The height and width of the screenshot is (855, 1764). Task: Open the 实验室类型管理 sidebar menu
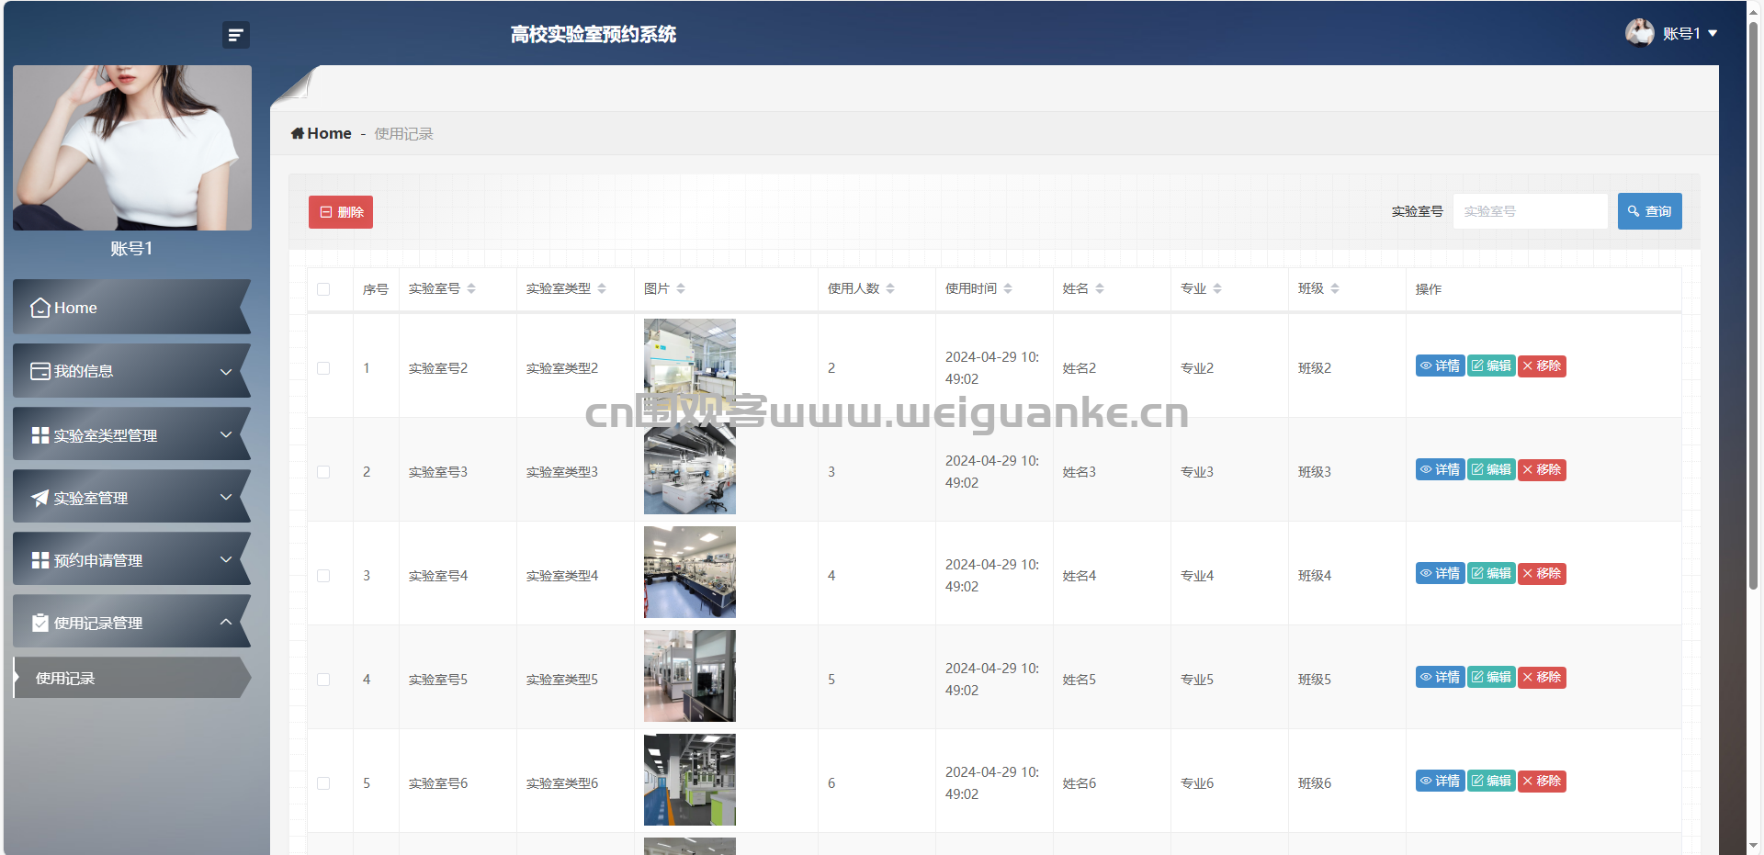pyautogui.click(x=132, y=434)
